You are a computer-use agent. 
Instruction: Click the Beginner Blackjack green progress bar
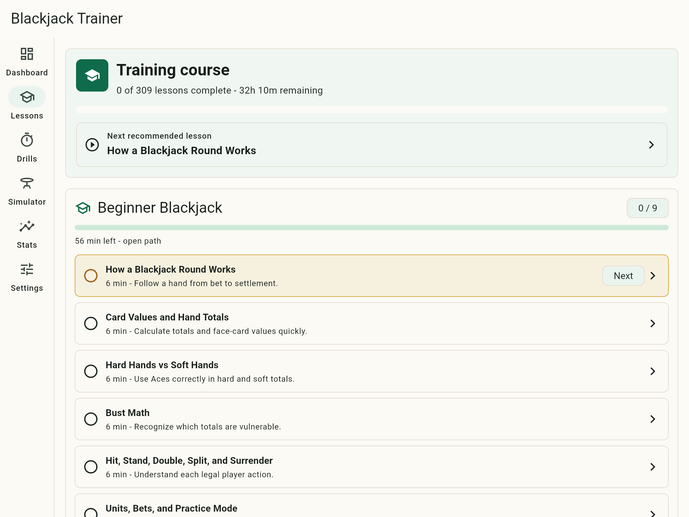[x=371, y=228]
